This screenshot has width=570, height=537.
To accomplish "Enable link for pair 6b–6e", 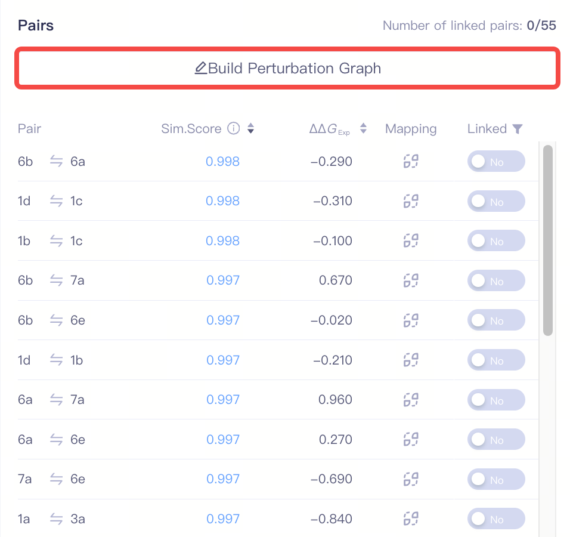I will pos(496,320).
